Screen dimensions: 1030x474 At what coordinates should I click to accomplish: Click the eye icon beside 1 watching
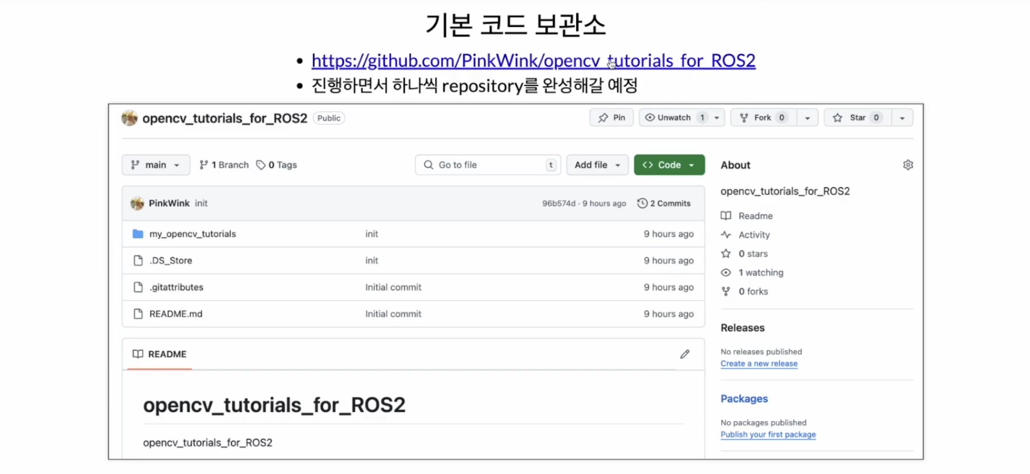pos(726,273)
